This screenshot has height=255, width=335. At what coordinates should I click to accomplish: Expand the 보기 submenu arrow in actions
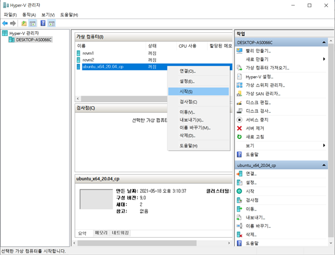tap(324, 146)
